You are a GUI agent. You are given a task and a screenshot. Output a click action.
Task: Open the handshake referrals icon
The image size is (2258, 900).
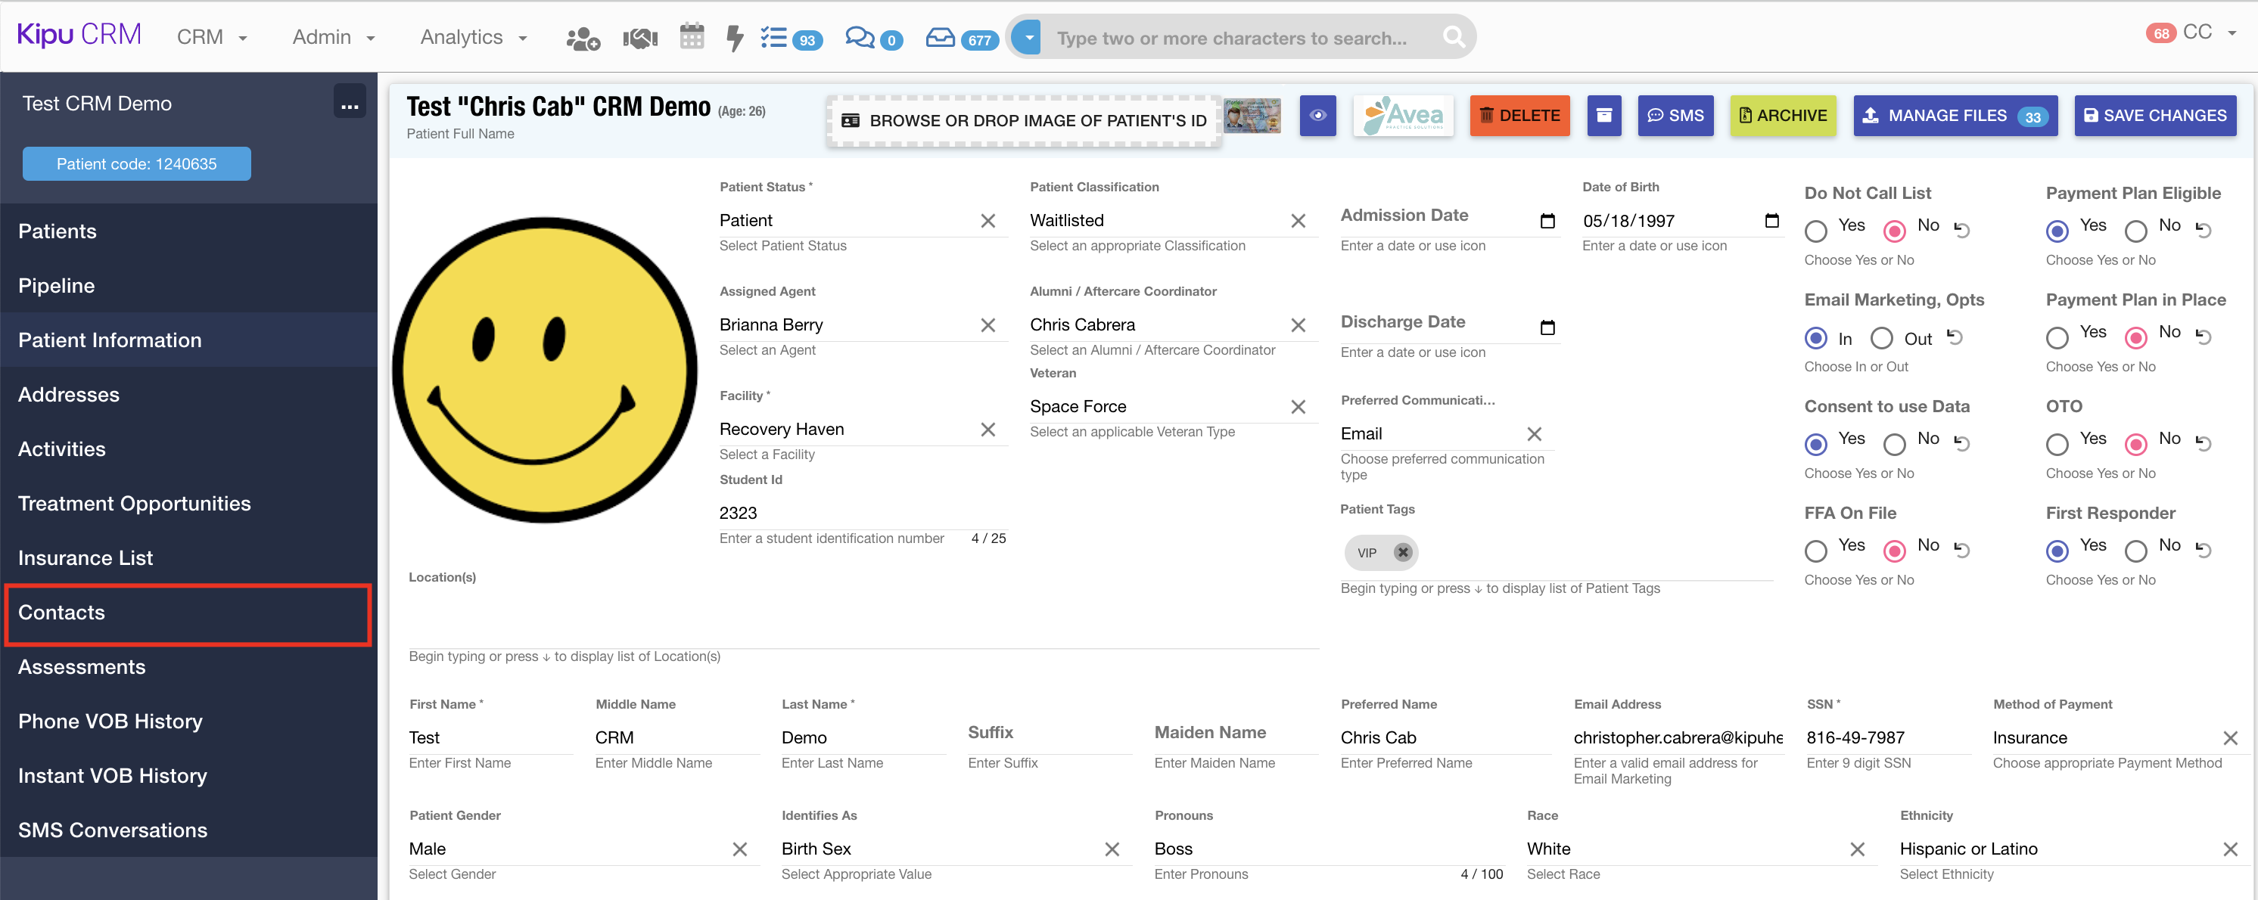click(x=640, y=38)
